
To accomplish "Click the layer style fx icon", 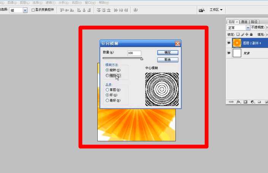I will pyautogui.click(x=239, y=102).
